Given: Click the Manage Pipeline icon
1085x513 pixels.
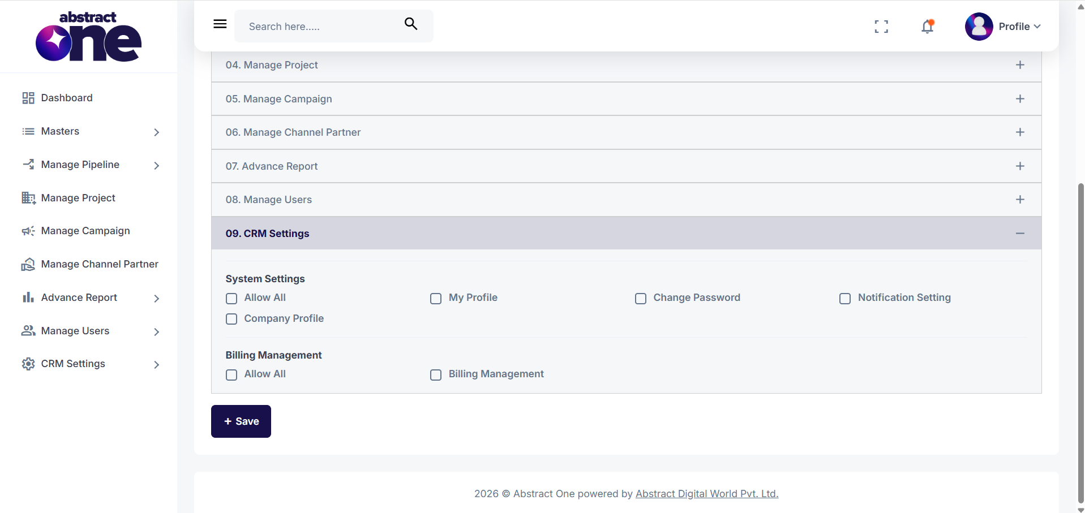Looking at the screenshot, I should click(28, 165).
